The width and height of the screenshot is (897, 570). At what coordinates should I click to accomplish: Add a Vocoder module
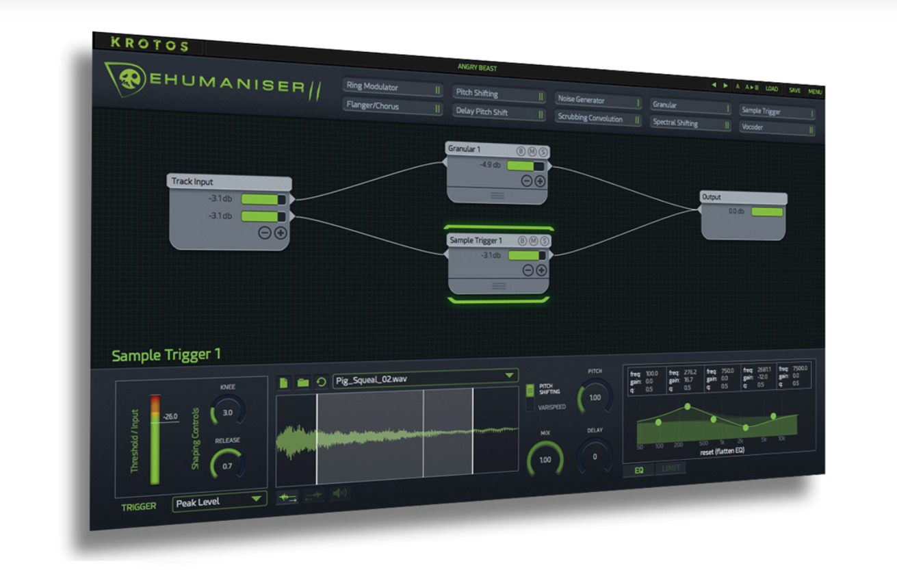[x=777, y=127]
